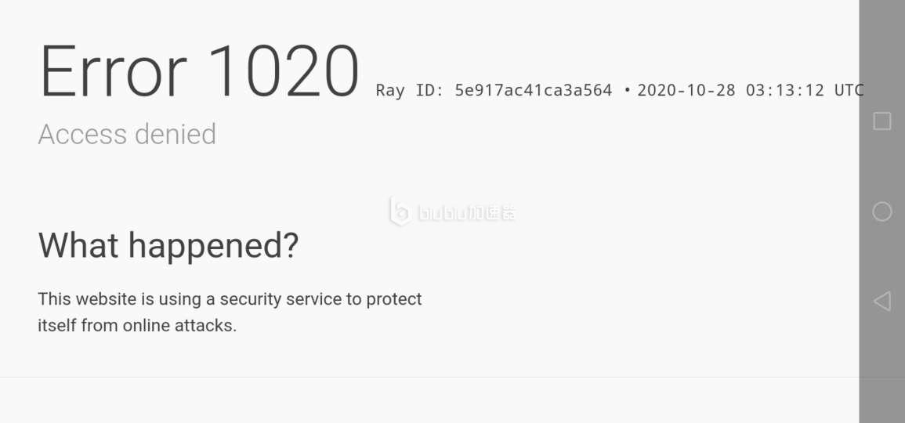Click the time 03:13:12
This screenshot has width=905, height=423.
(785, 90)
